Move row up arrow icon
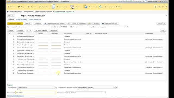The width and height of the screenshot is (174, 98). (x=28, y=30)
